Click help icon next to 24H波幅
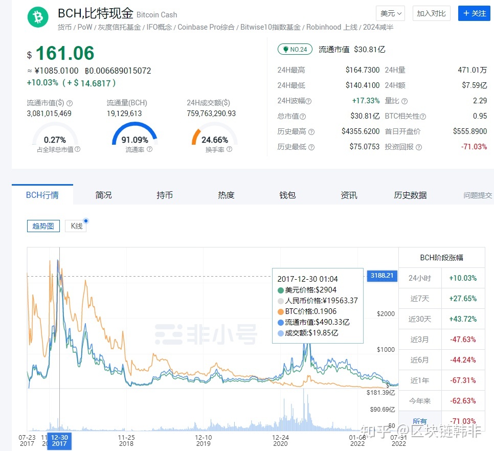Image resolution: width=494 pixels, height=451 pixels. tap(308, 101)
